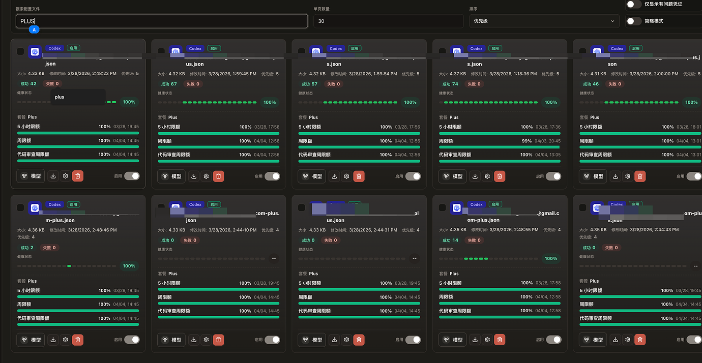The width and height of the screenshot is (702, 363).
Task: Delete the credential with 74 successes
Action: (500, 176)
